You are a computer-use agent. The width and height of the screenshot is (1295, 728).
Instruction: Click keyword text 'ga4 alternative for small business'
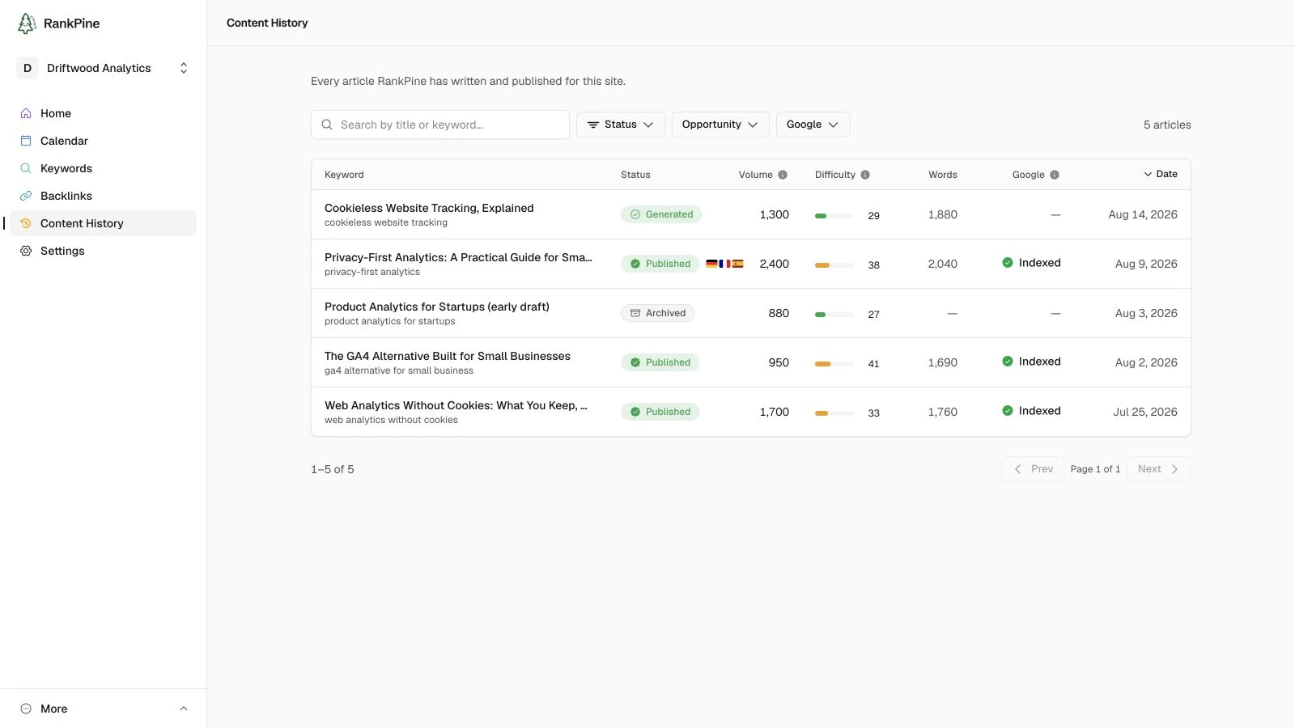tap(399, 370)
